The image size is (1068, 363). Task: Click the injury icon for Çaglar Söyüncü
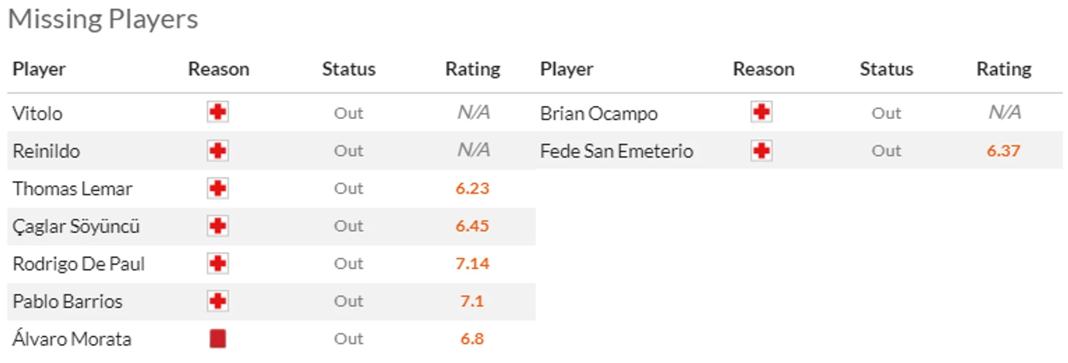click(x=217, y=226)
